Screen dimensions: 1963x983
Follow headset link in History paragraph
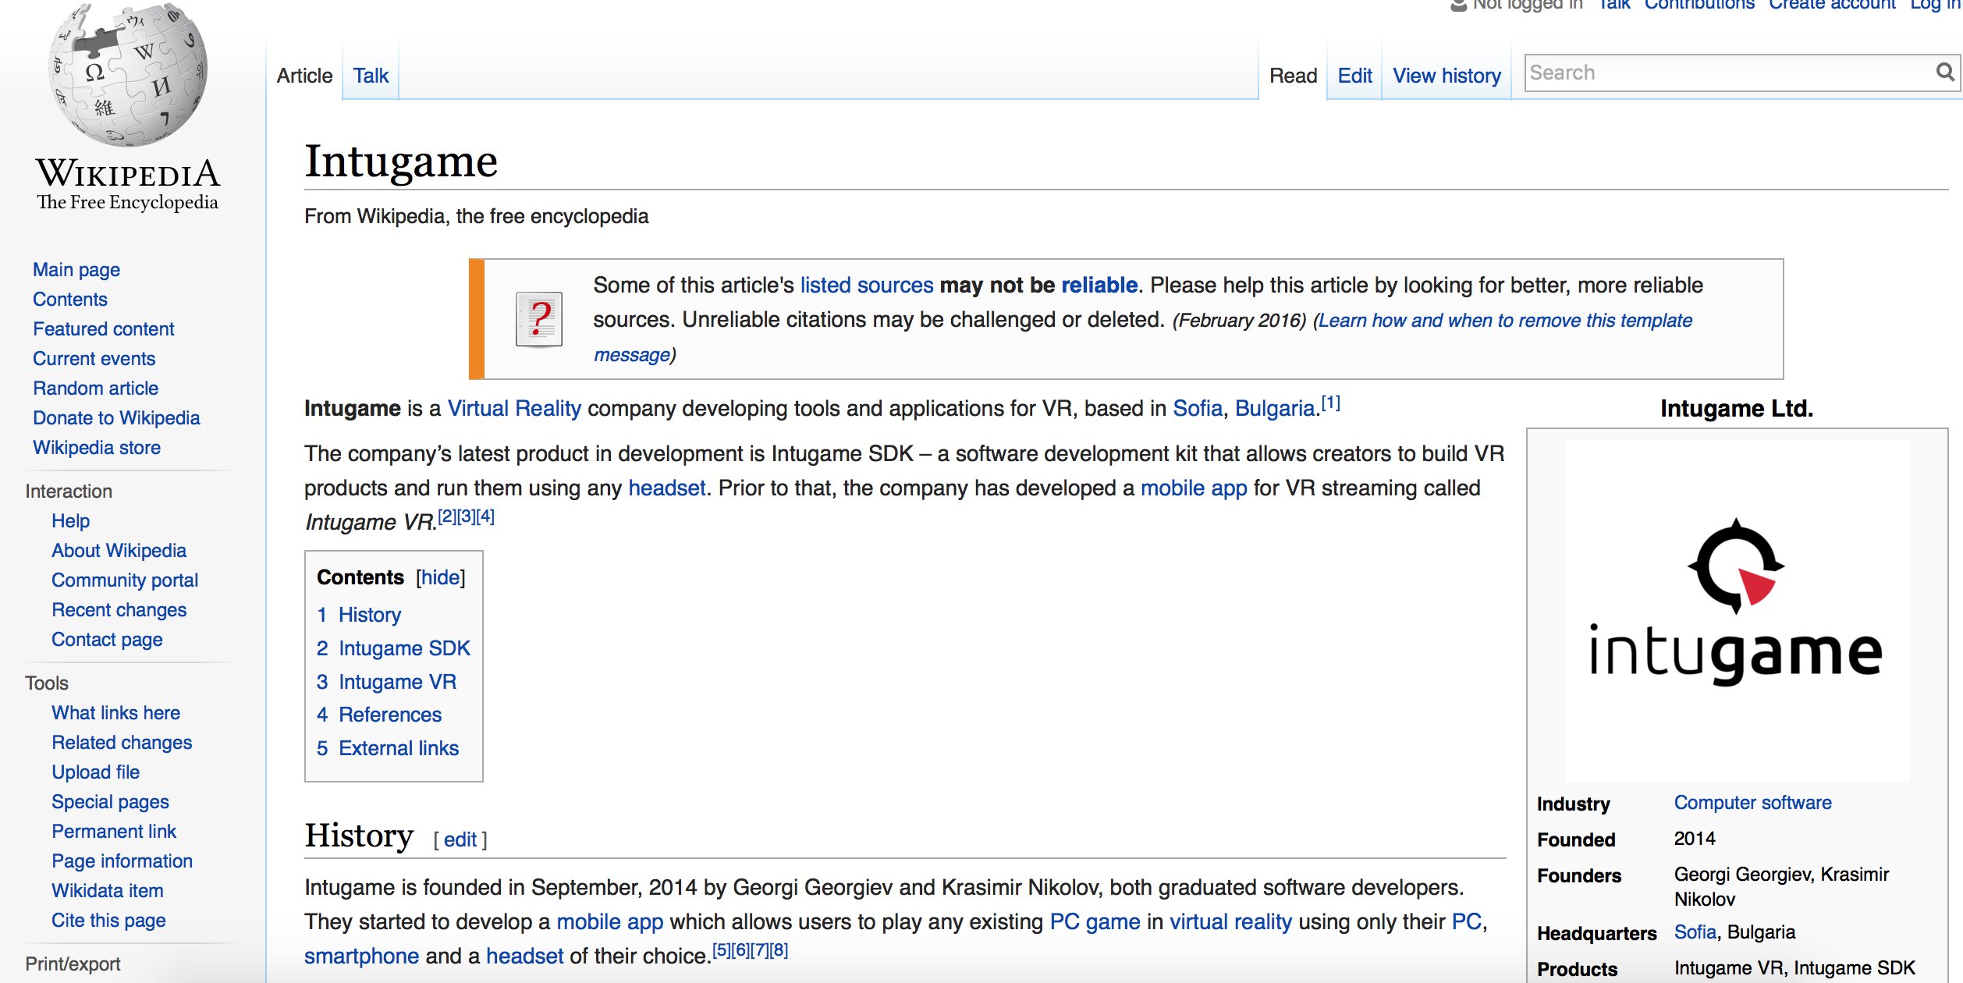(x=524, y=956)
